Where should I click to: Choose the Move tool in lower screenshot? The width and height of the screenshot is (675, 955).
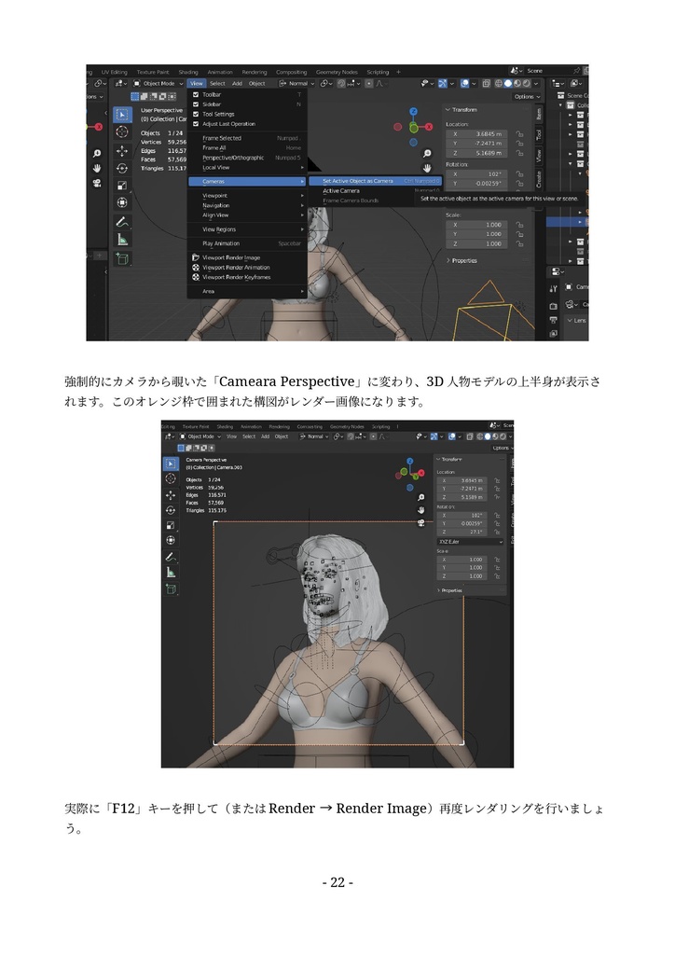click(171, 495)
